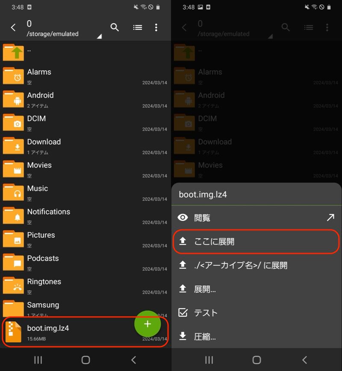Open the DCIM folder
This screenshot has width=342, height=371.
pos(36,122)
